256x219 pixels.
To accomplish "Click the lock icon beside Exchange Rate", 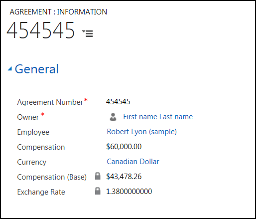I will [98, 191].
